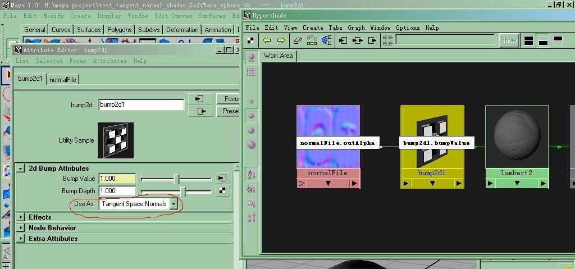Open the Deformation shelf tab
Screen dimensions: 575x269
tap(182, 30)
